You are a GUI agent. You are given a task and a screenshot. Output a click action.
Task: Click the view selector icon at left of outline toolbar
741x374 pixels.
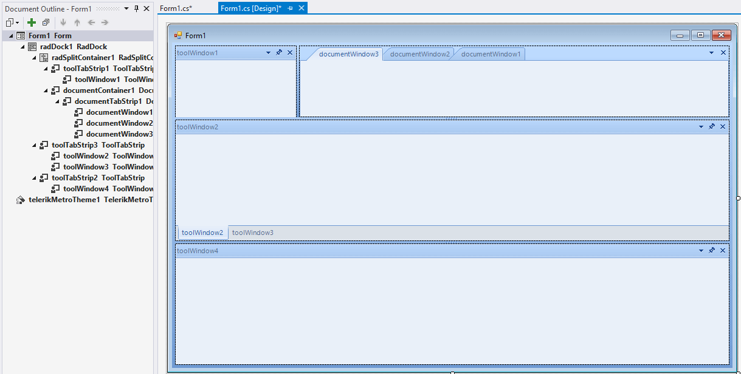point(10,22)
